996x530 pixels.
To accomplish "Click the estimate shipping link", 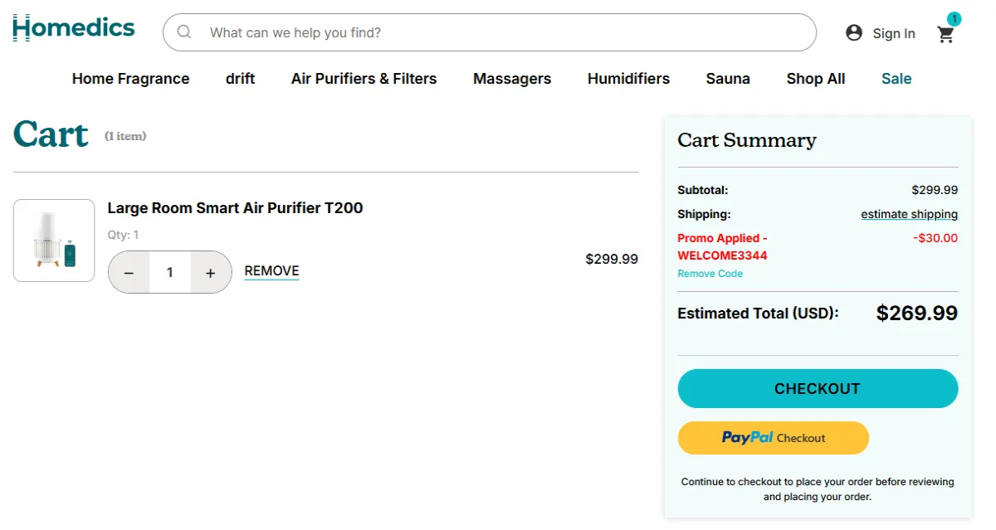I will (910, 214).
